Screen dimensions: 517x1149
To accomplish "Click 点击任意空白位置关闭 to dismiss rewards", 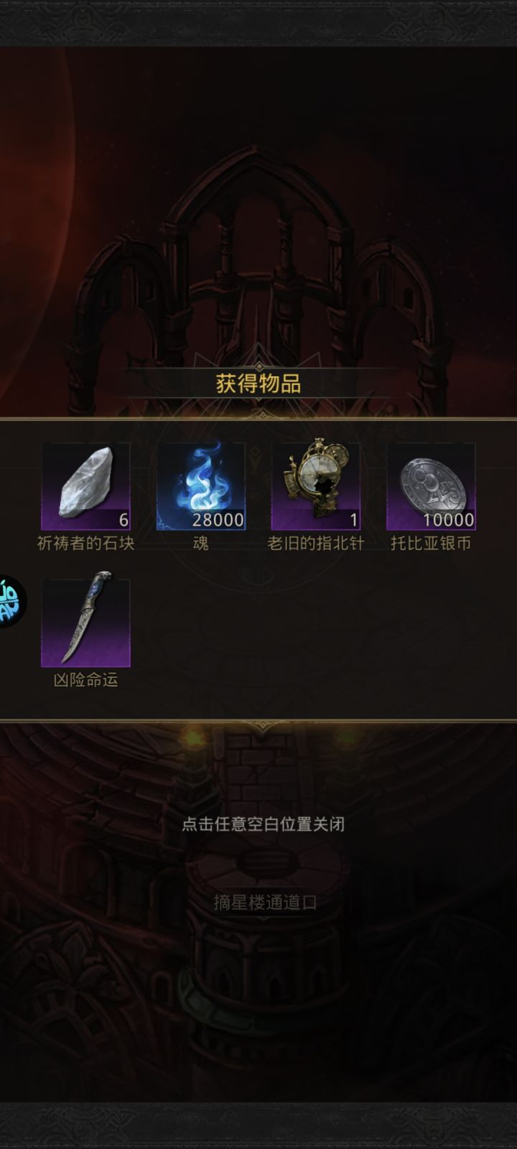I will (263, 824).
